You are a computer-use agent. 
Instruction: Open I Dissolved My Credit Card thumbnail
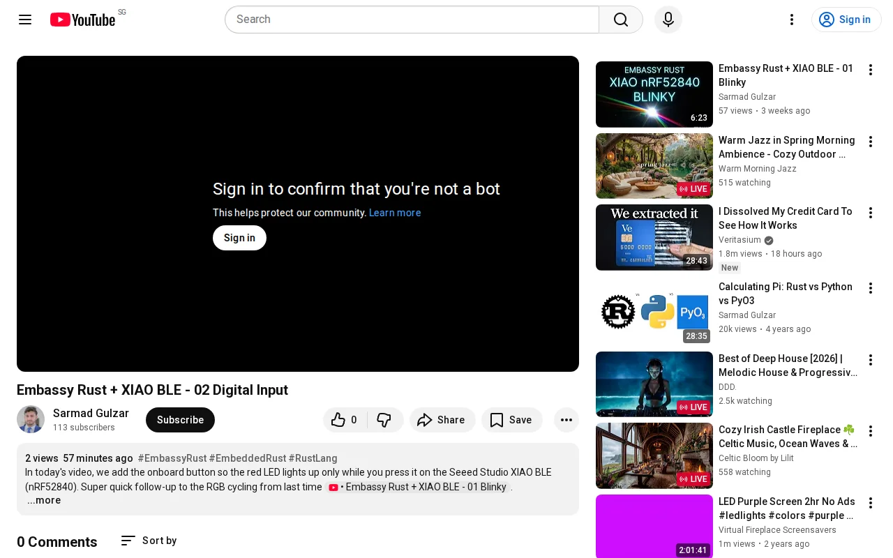click(x=654, y=237)
